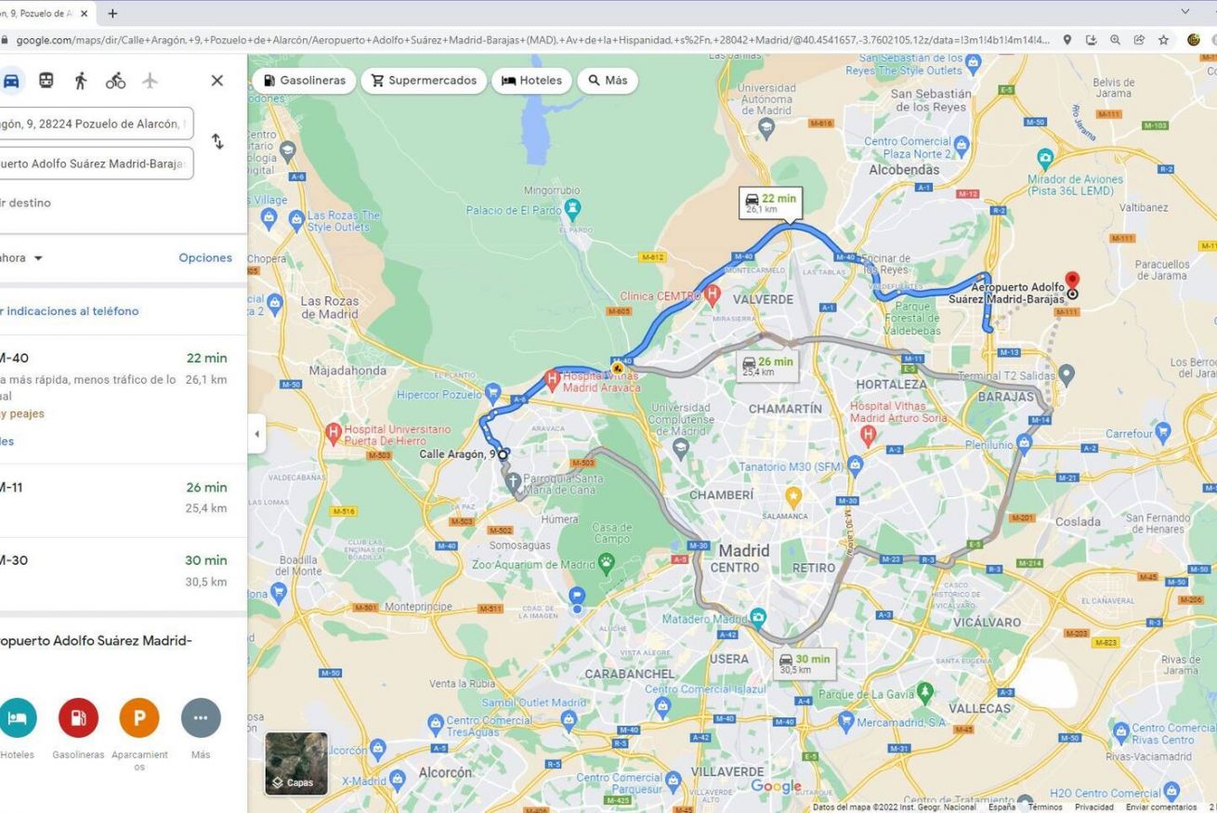Screen dimensions: 1217x813
Task: Share this page from address bar
Action: [x=1139, y=40]
